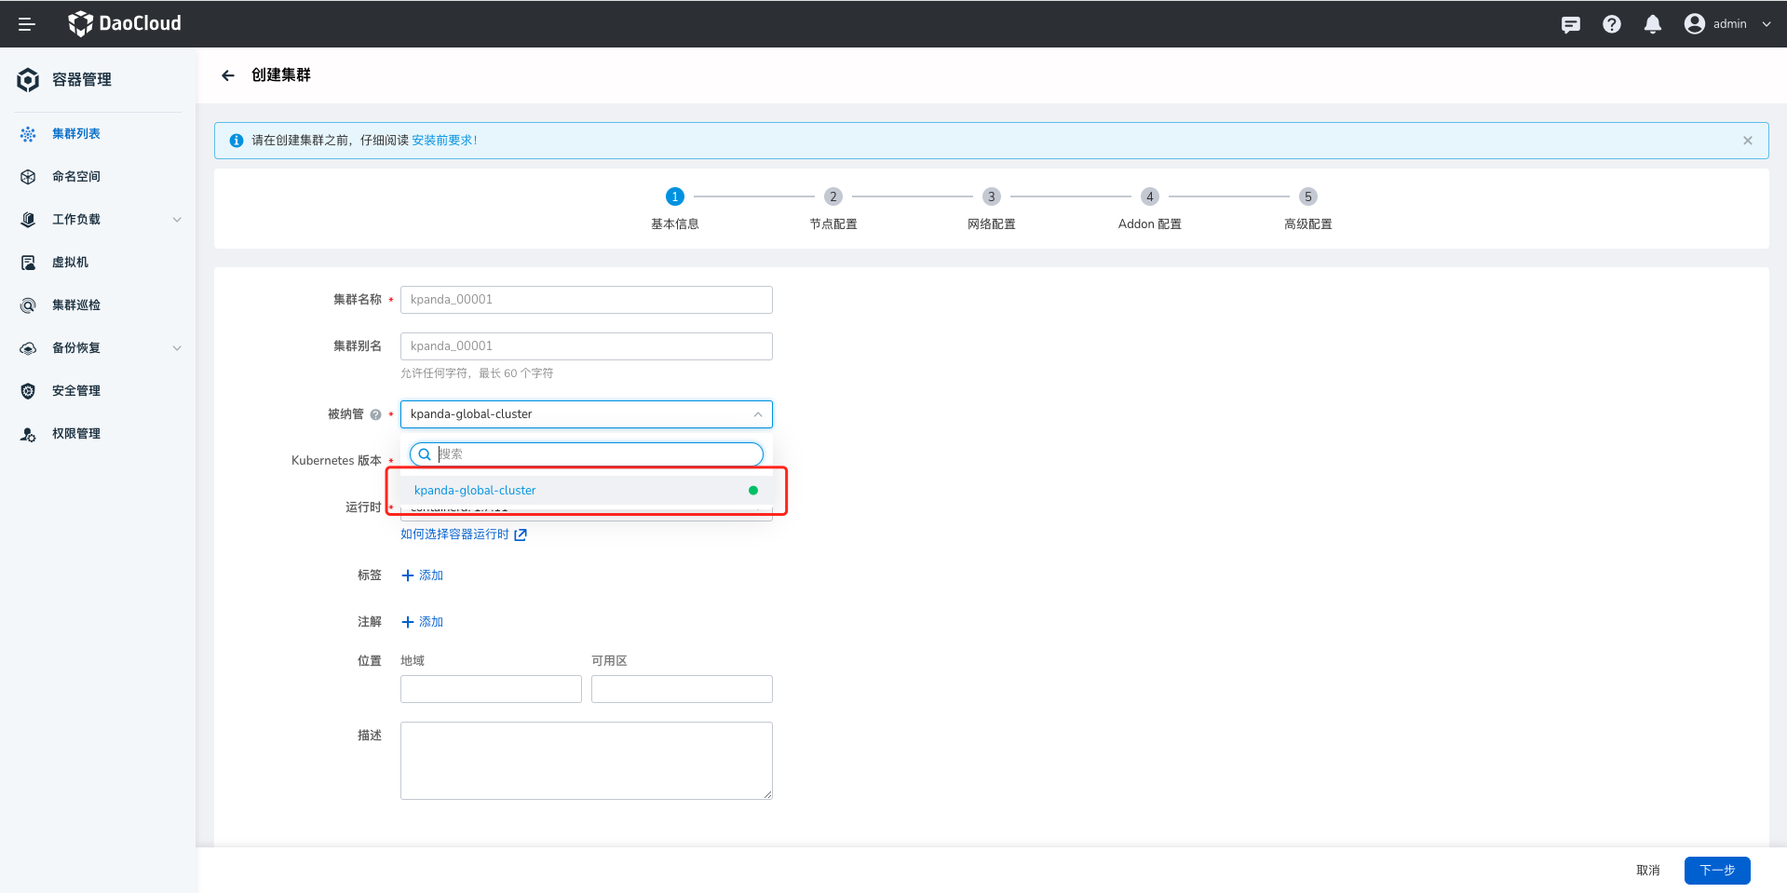Click the 下一步 button
This screenshot has width=1787, height=893.
1716,870
